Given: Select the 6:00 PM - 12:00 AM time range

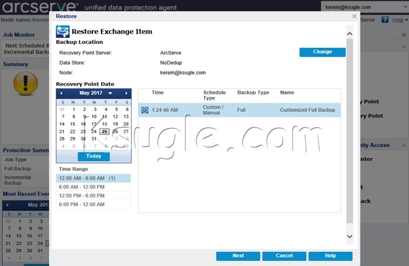Looking at the screenshot, I should click(x=93, y=204).
